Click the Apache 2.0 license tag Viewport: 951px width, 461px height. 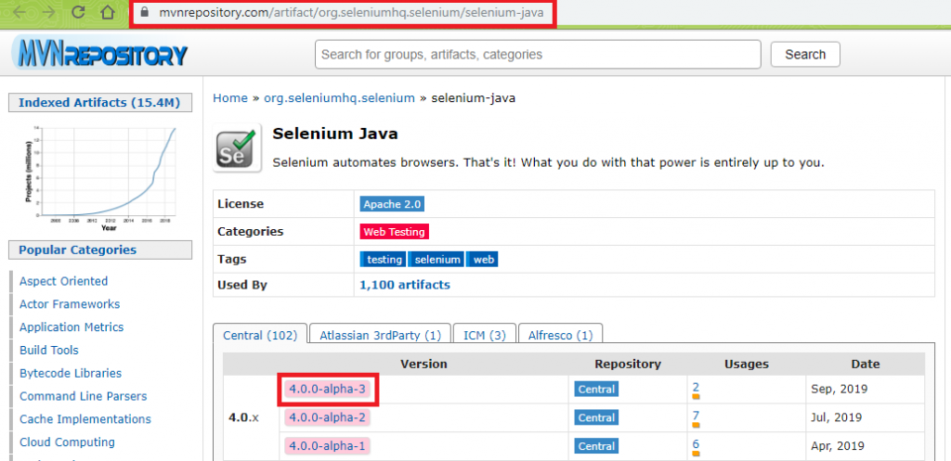(392, 203)
